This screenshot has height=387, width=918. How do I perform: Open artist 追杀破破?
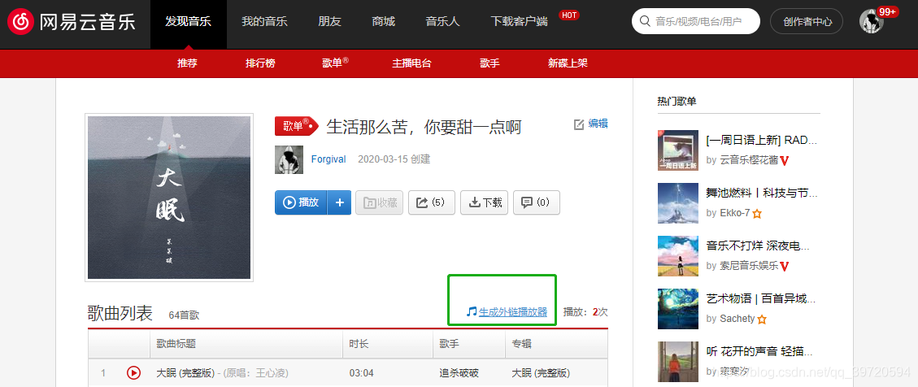point(460,373)
